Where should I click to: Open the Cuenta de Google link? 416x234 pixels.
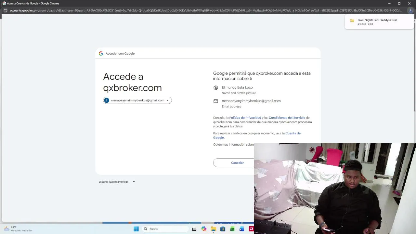257,135
